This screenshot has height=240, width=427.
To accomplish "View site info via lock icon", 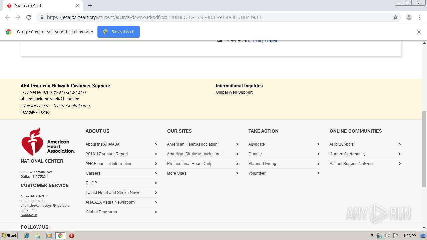I will (42, 17).
